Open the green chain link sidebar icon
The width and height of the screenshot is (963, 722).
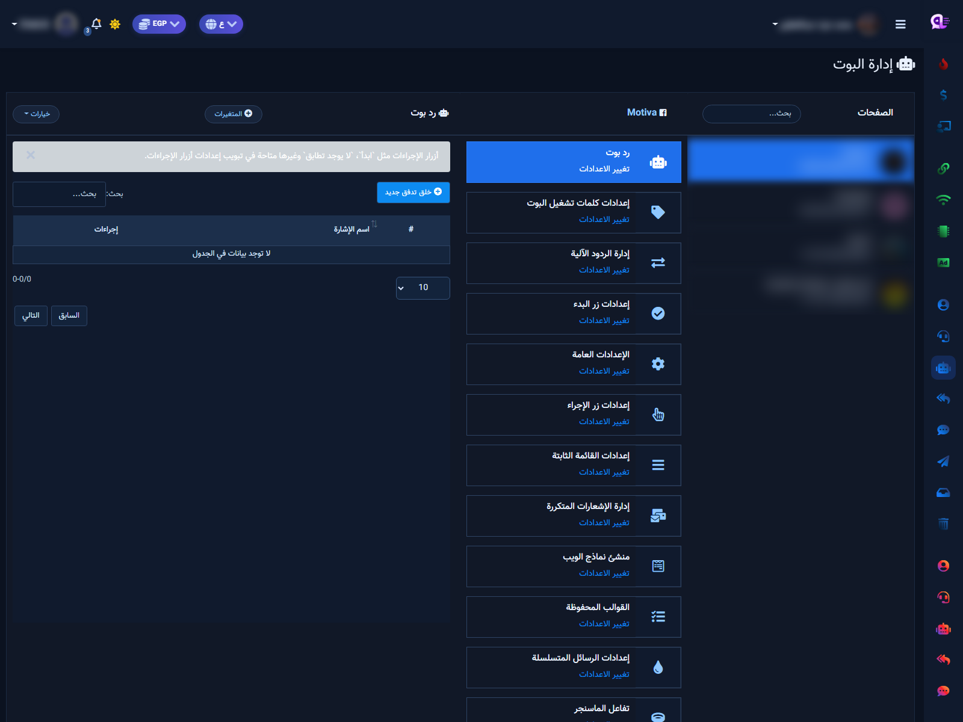(943, 168)
